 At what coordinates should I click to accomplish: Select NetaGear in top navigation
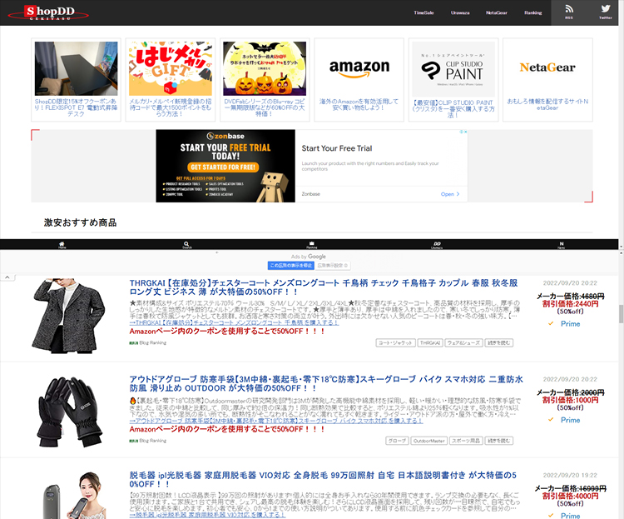click(497, 12)
